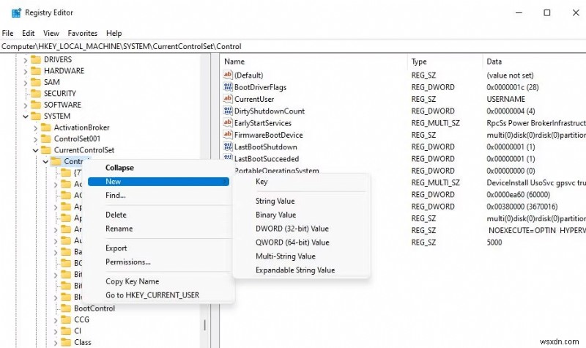Select the DirtyShutdownCount DWORD icon
Viewport: 586px width, 348px height.
click(228, 111)
